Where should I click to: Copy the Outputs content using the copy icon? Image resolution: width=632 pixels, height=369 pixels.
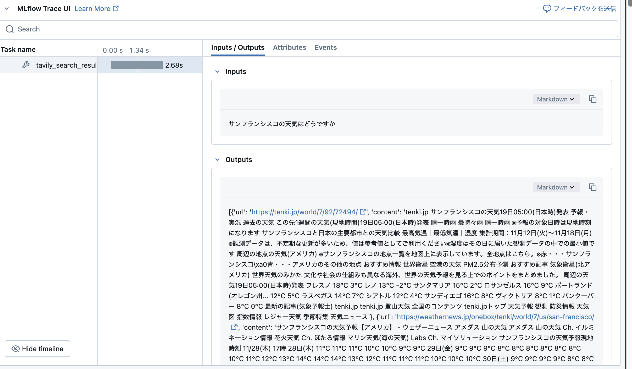pos(593,187)
